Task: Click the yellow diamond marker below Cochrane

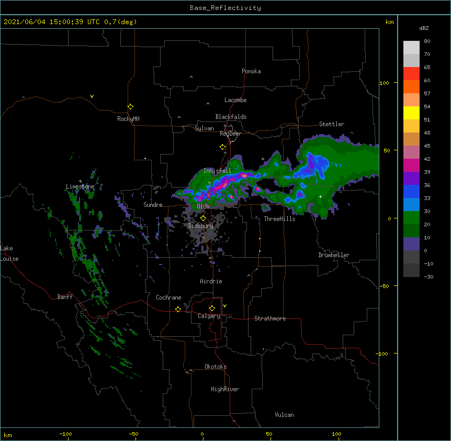Action: [x=178, y=309]
